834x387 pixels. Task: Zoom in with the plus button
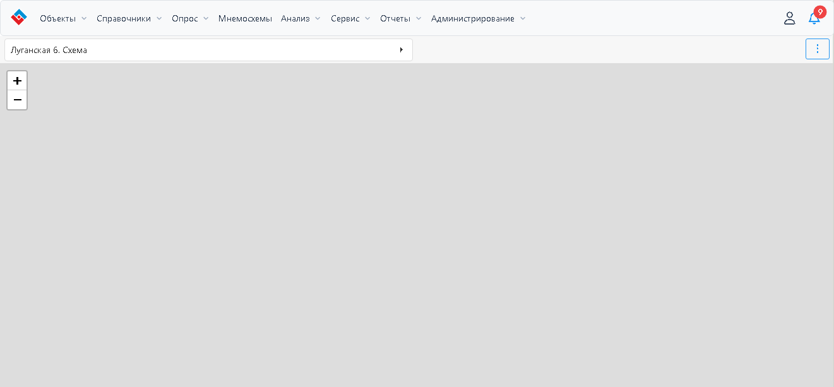coord(17,81)
